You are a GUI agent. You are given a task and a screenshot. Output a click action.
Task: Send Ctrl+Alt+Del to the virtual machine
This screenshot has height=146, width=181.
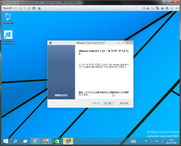[29, 8]
